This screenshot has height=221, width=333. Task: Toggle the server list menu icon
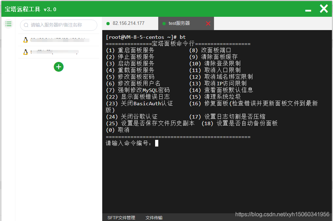(x=8, y=24)
